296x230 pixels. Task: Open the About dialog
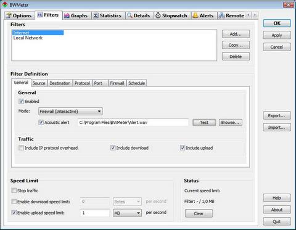click(277, 210)
